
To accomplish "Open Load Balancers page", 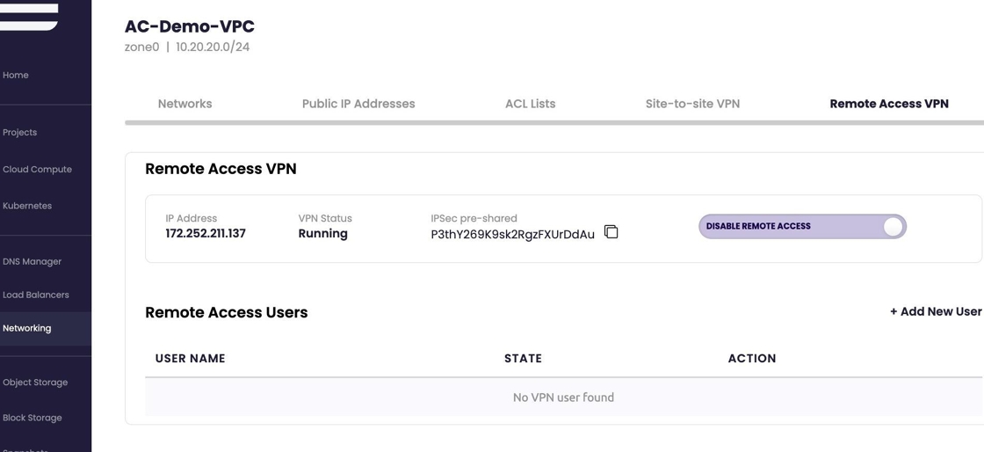I will (x=35, y=295).
